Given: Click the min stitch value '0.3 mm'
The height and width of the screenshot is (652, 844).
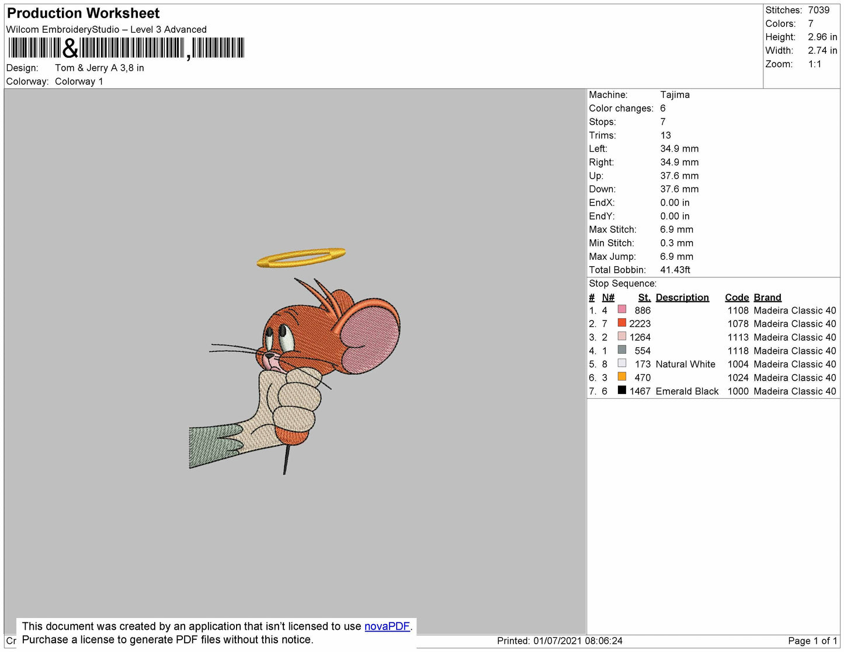Looking at the screenshot, I should coord(677,243).
